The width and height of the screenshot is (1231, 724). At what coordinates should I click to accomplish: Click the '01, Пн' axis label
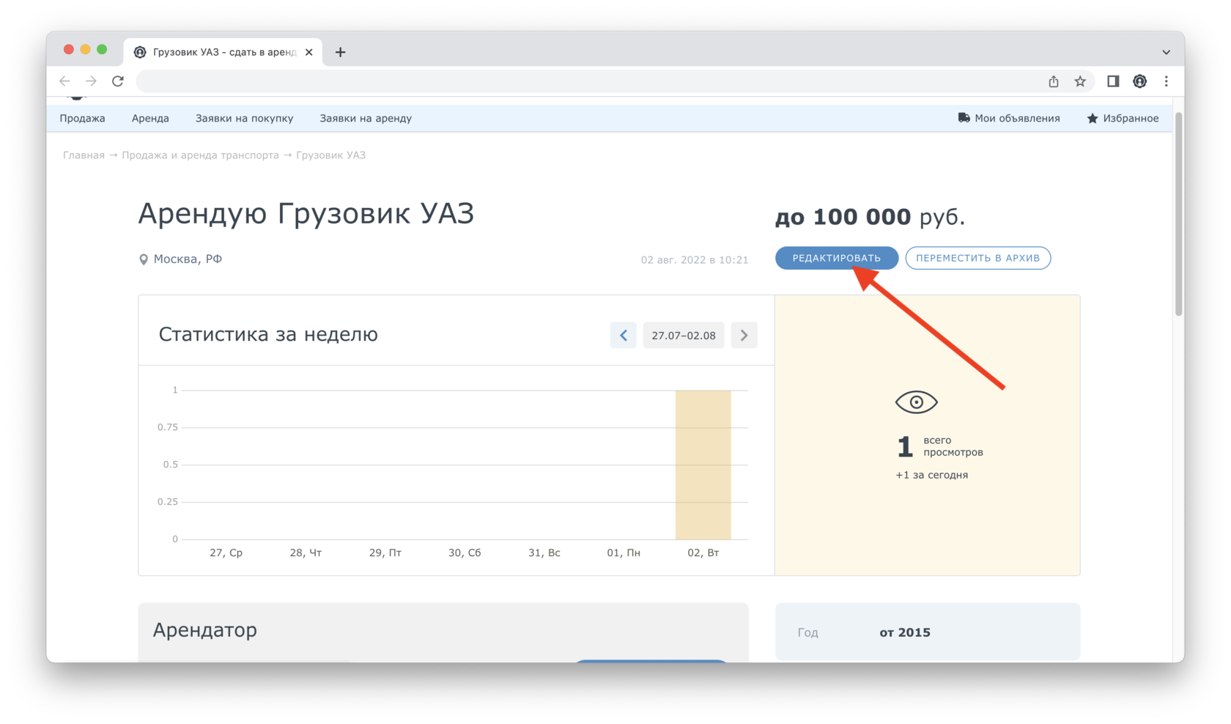point(624,553)
